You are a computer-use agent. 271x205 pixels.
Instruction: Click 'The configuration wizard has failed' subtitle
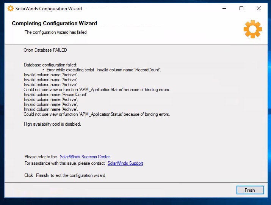point(56,32)
